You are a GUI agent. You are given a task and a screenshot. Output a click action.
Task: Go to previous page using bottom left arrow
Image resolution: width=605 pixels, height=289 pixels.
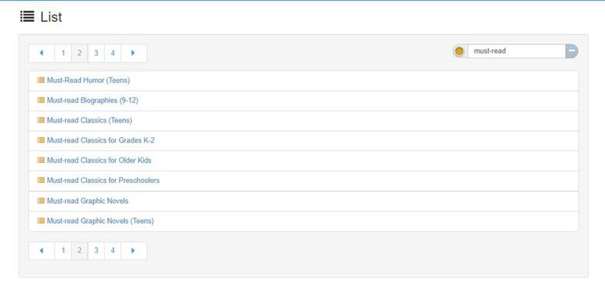[x=42, y=251]
